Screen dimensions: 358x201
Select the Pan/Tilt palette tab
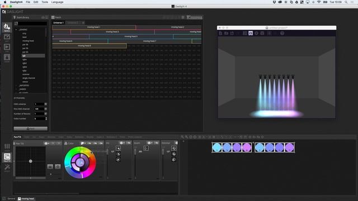pyautogui.click(x=17, y=137)
